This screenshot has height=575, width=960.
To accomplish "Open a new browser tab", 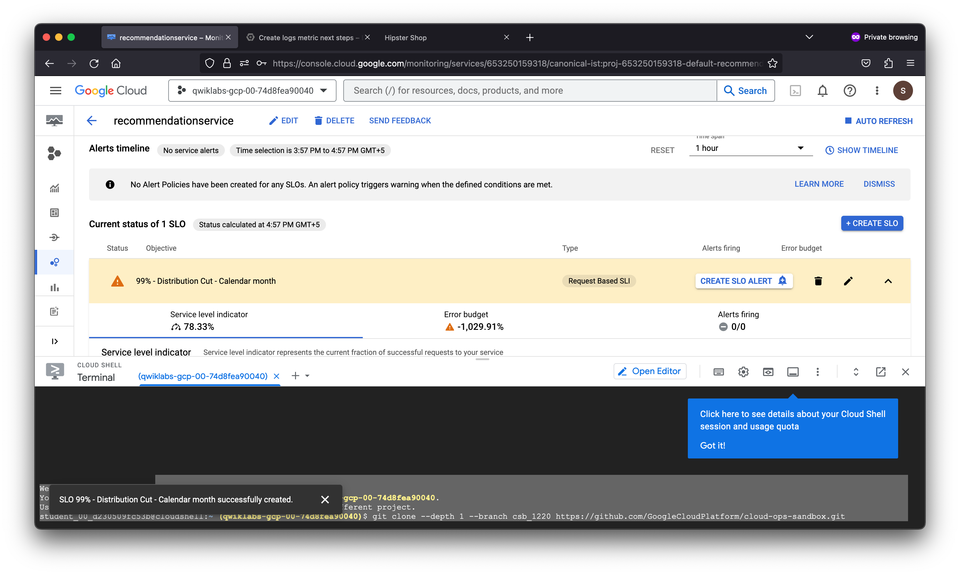I will 530,37.
